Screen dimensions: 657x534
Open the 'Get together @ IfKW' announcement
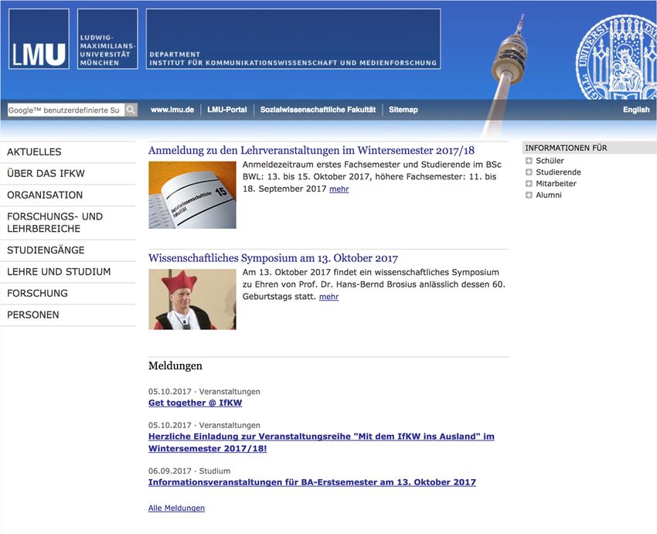(x=195, y=403)
